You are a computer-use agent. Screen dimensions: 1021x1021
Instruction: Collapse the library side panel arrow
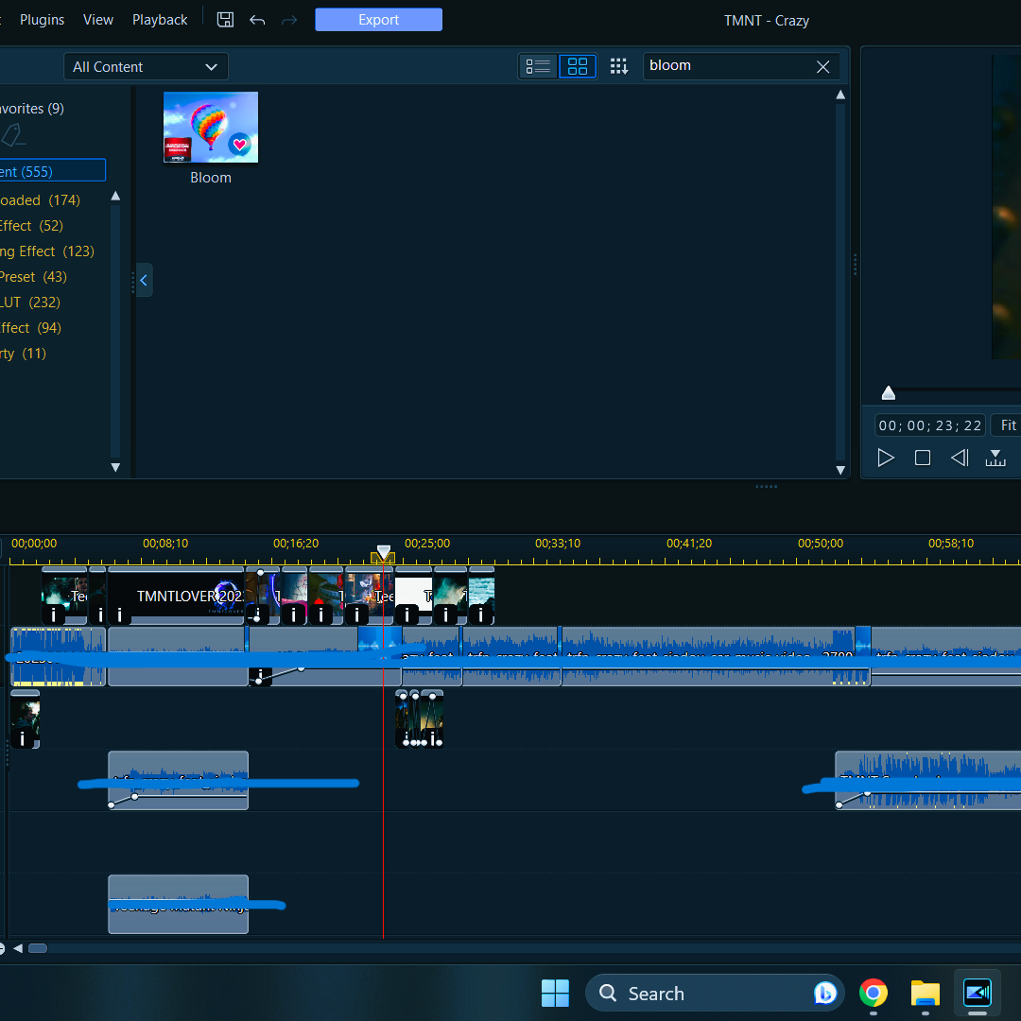point(144,280)
